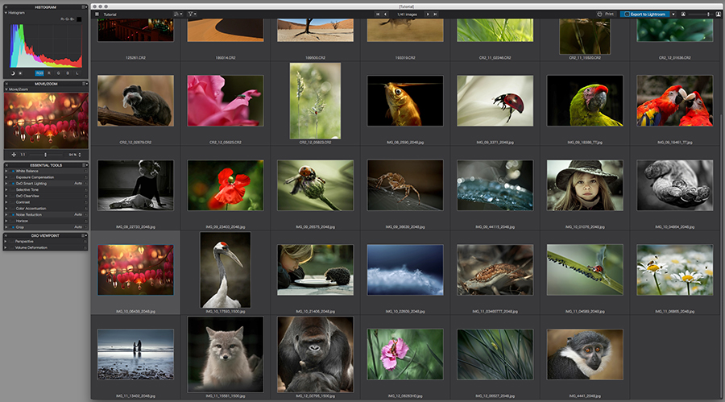The height and width of the screenshot is (402, 725).
Task: Expand the Horizon tool
Action: 6,221
